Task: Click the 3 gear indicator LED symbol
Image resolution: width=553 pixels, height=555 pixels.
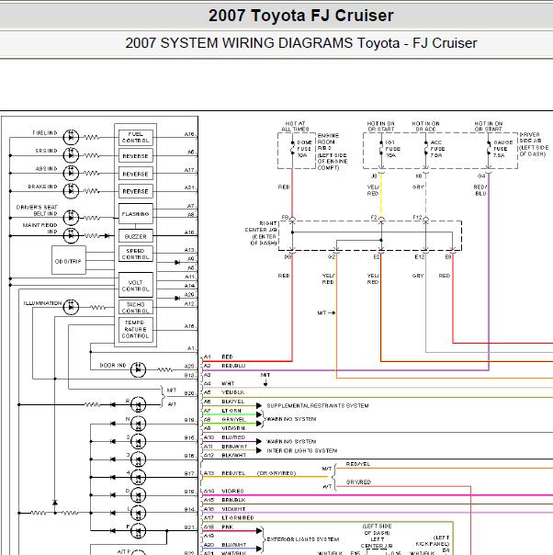Action: click(x=138, y=459)
